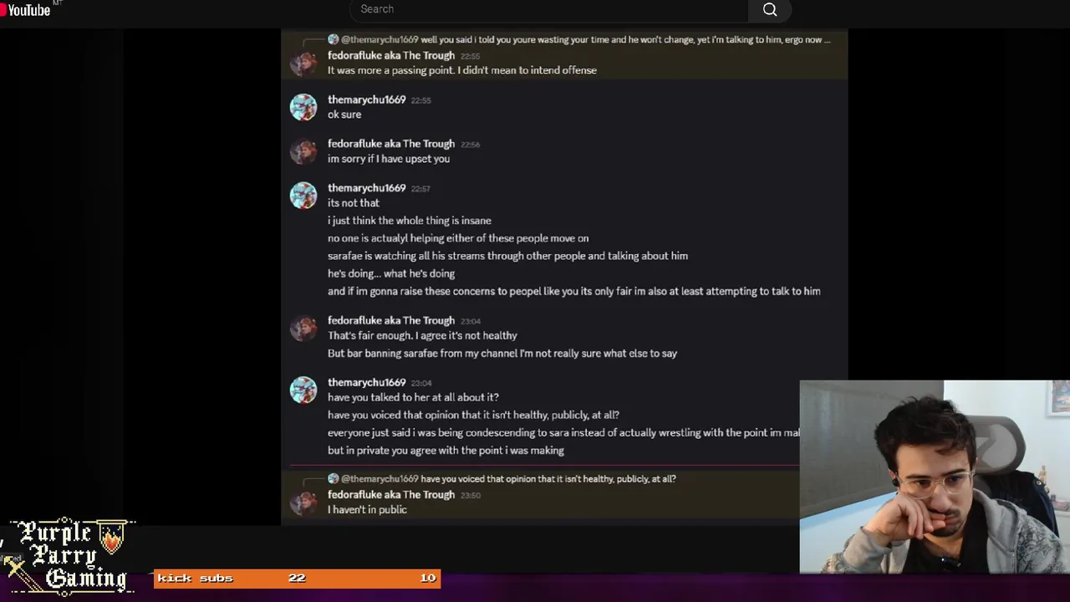
Task: Click username 'fedorafluke aka The Trough' at 22:56
Action: (x=391, y=144)
